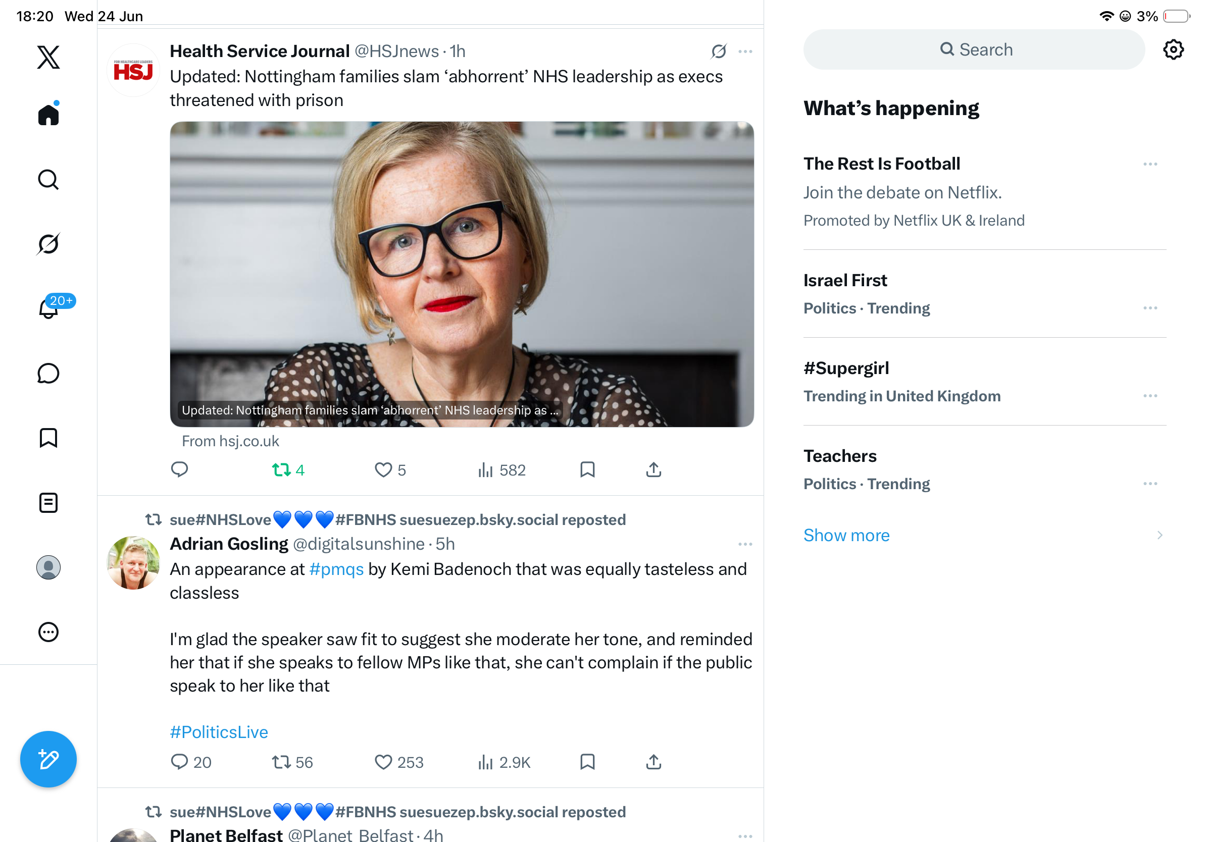Bookmark the Health Service Journal post
This screenshot has height=842, width=1206.
587,469
